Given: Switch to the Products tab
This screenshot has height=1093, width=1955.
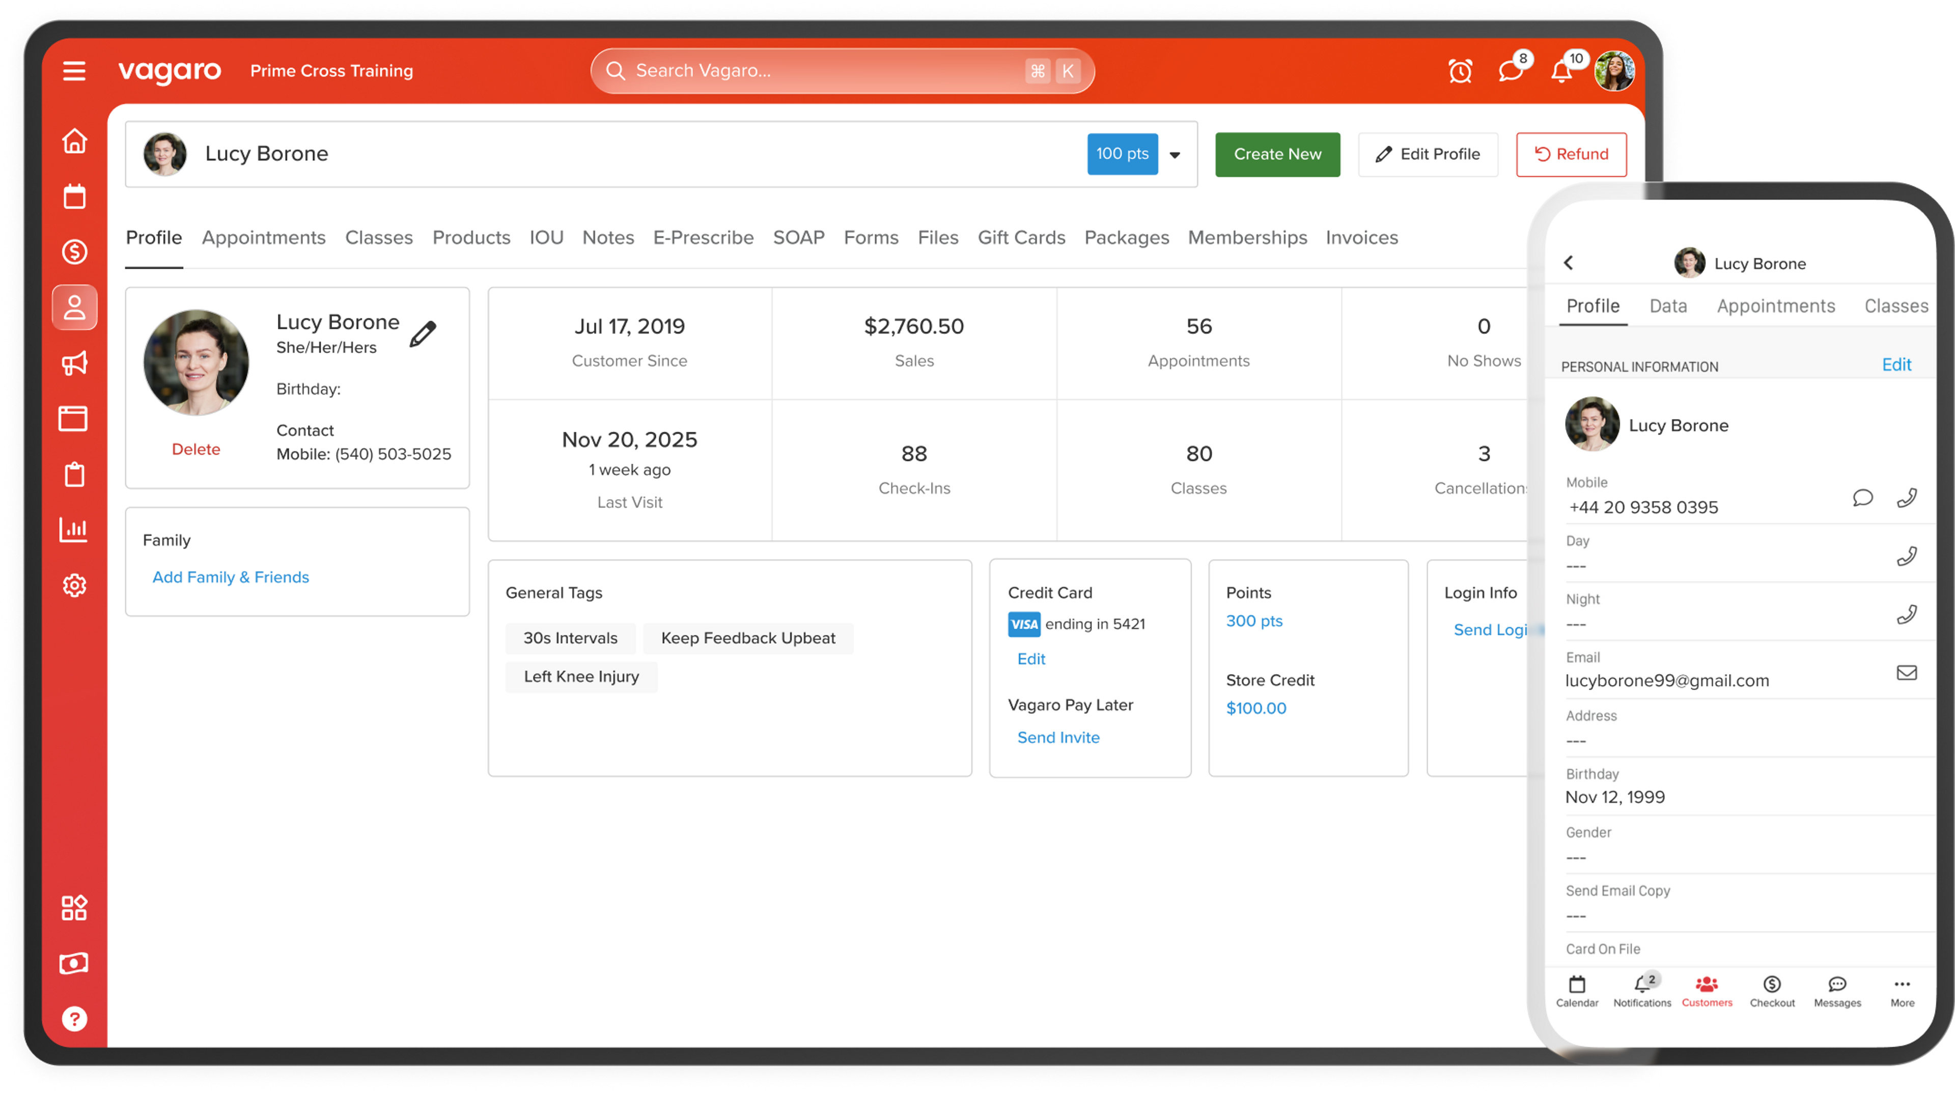Looking at the screenshot, I should (x=471, y=238).
